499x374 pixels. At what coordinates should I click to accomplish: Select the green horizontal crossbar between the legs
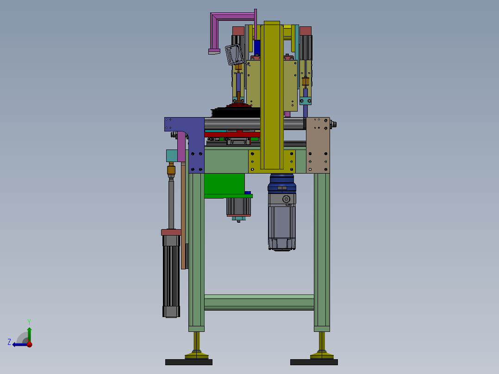[x=259, y=302]
